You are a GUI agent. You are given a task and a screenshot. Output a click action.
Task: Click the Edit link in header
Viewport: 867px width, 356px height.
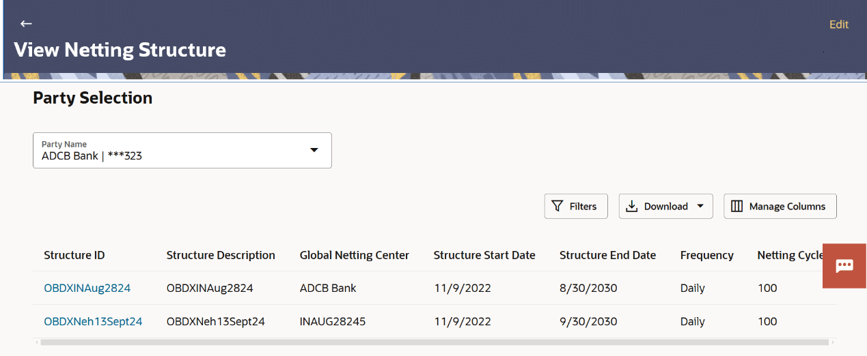[838, 25]
